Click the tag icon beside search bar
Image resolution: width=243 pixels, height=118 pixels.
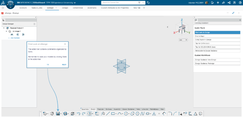(148, 3)
